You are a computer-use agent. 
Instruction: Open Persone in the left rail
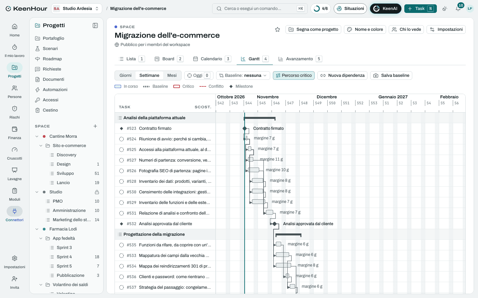pos(15,92)
